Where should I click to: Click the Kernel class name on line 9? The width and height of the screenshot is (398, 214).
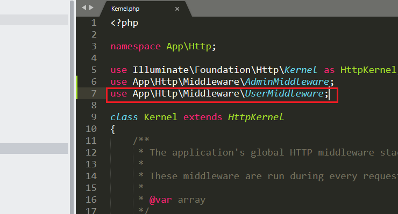tap(160, 117)
